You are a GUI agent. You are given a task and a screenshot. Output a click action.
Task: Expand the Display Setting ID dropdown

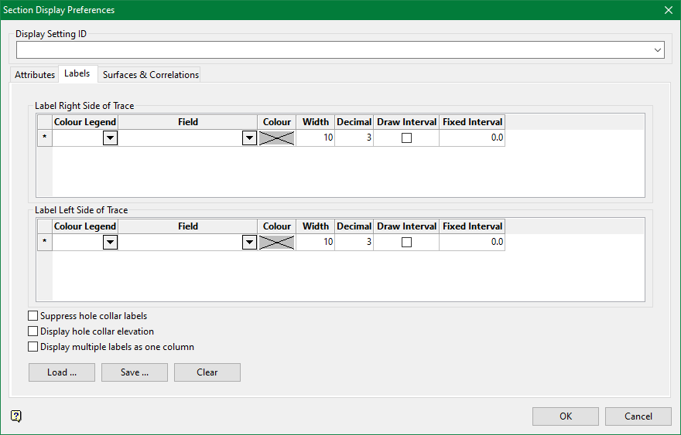(x=658, y=50)
